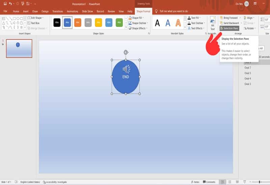Click the Undo arrow icon
The width and height of the screenshot is (270, 185).
tap(10, 4)
